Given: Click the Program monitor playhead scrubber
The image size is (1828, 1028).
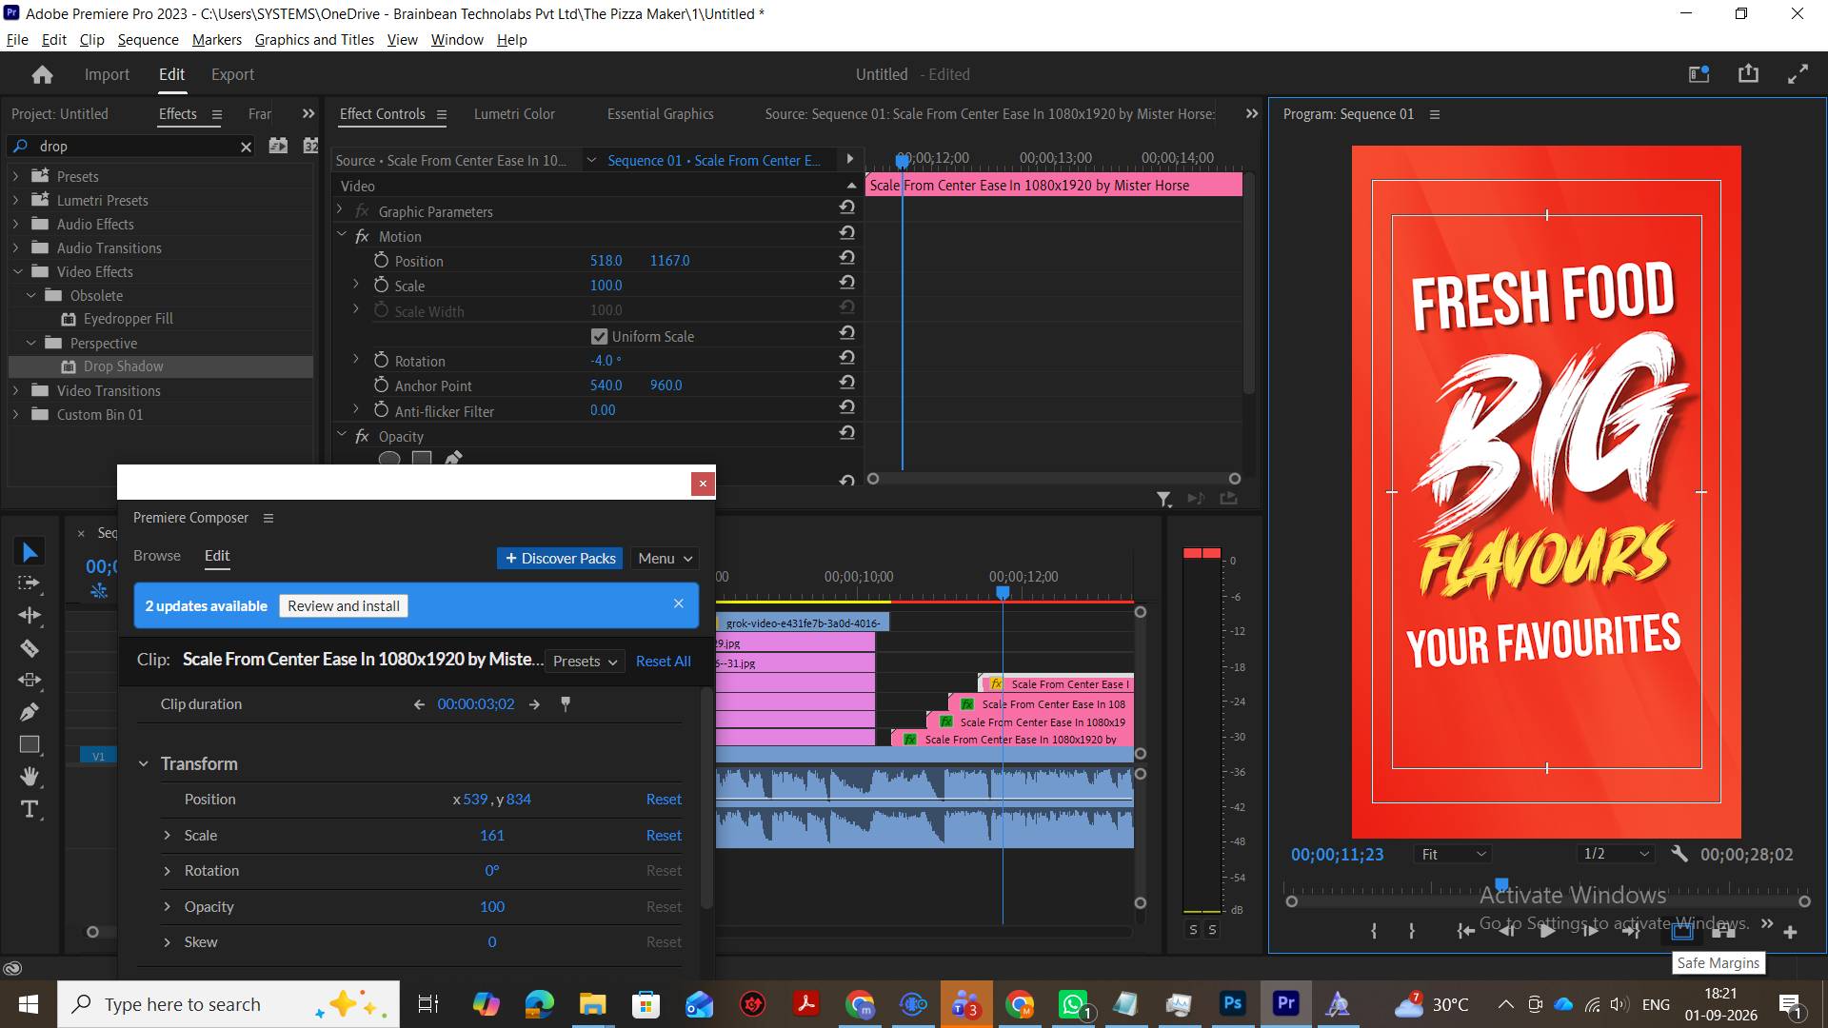Looking at the screenshot, I should pyautogui.click(x=1501, y=884).
